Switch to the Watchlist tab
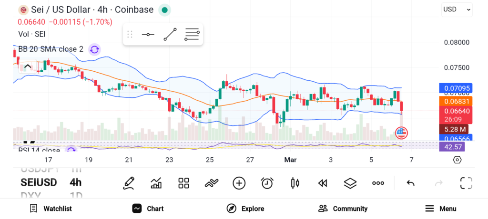This screenshot has width=488, height=219. point(51,209)
